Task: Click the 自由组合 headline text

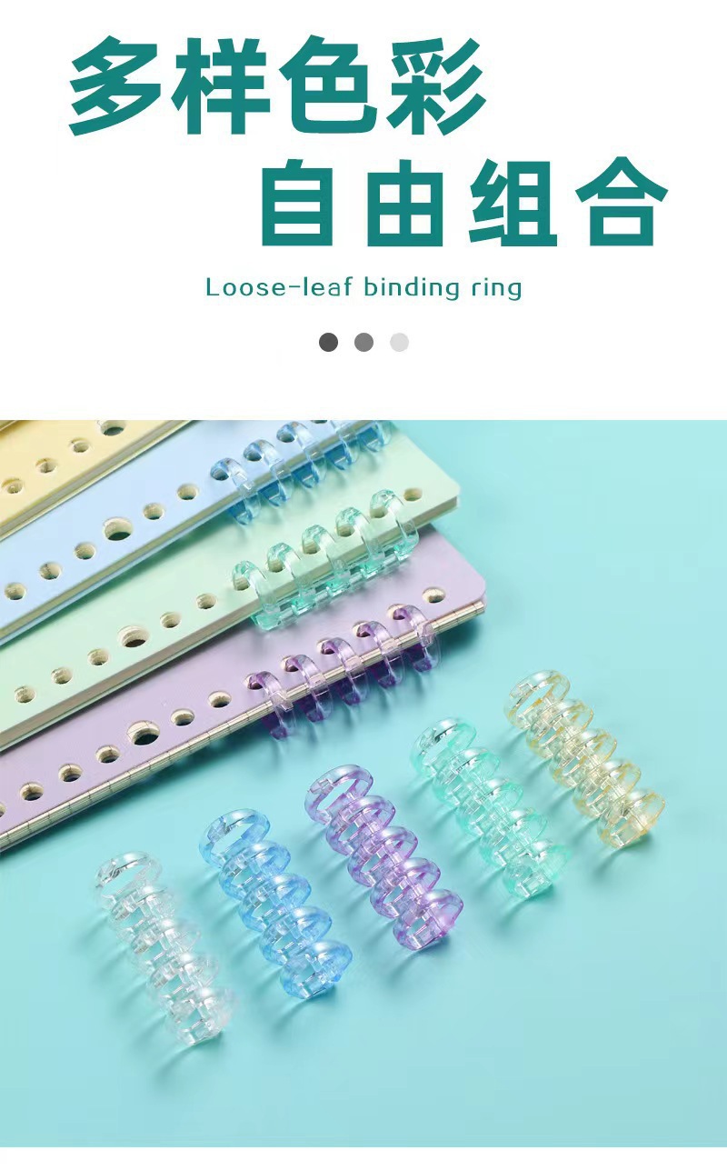Action: click(463, 201)
